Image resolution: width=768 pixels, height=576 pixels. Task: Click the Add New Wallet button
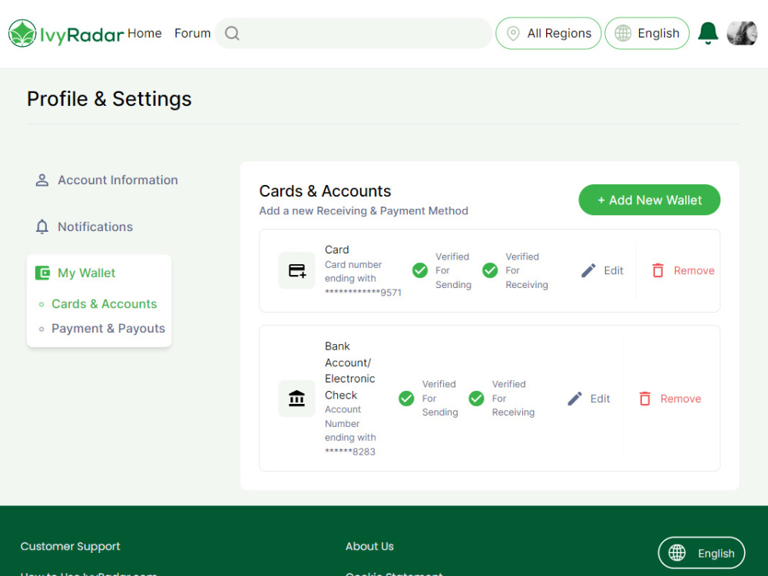[649, 200]
